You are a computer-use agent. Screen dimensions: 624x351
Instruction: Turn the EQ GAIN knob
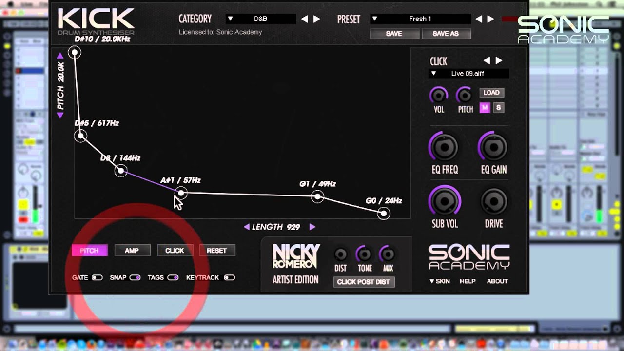493,147
